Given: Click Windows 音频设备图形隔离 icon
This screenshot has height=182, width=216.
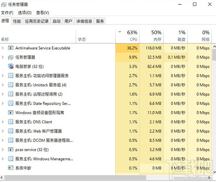Looking at the screenshot, I should coord(11,113).
